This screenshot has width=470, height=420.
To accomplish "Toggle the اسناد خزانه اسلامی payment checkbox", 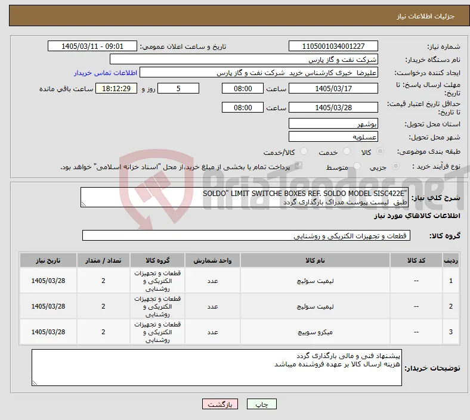I will click(298, 166).
